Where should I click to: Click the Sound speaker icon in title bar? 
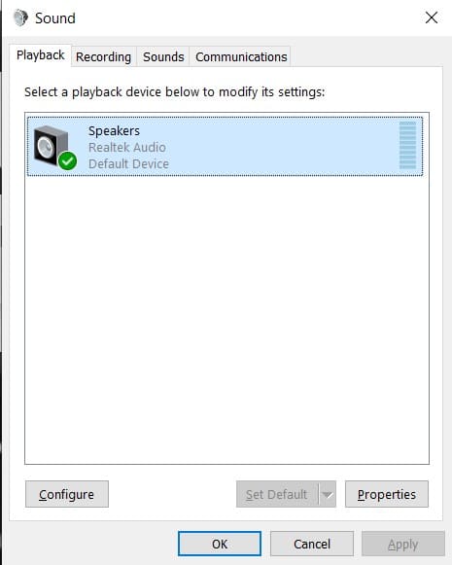20,18
